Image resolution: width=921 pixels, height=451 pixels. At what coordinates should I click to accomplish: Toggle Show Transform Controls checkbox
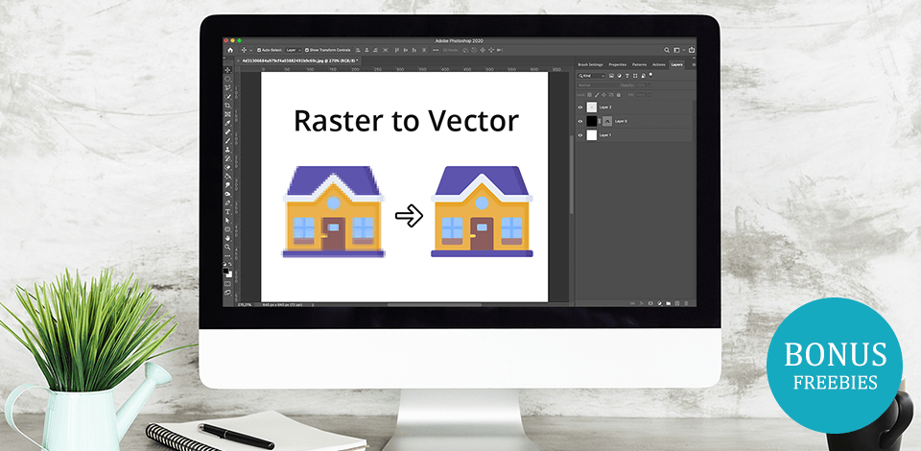(307, 50)
